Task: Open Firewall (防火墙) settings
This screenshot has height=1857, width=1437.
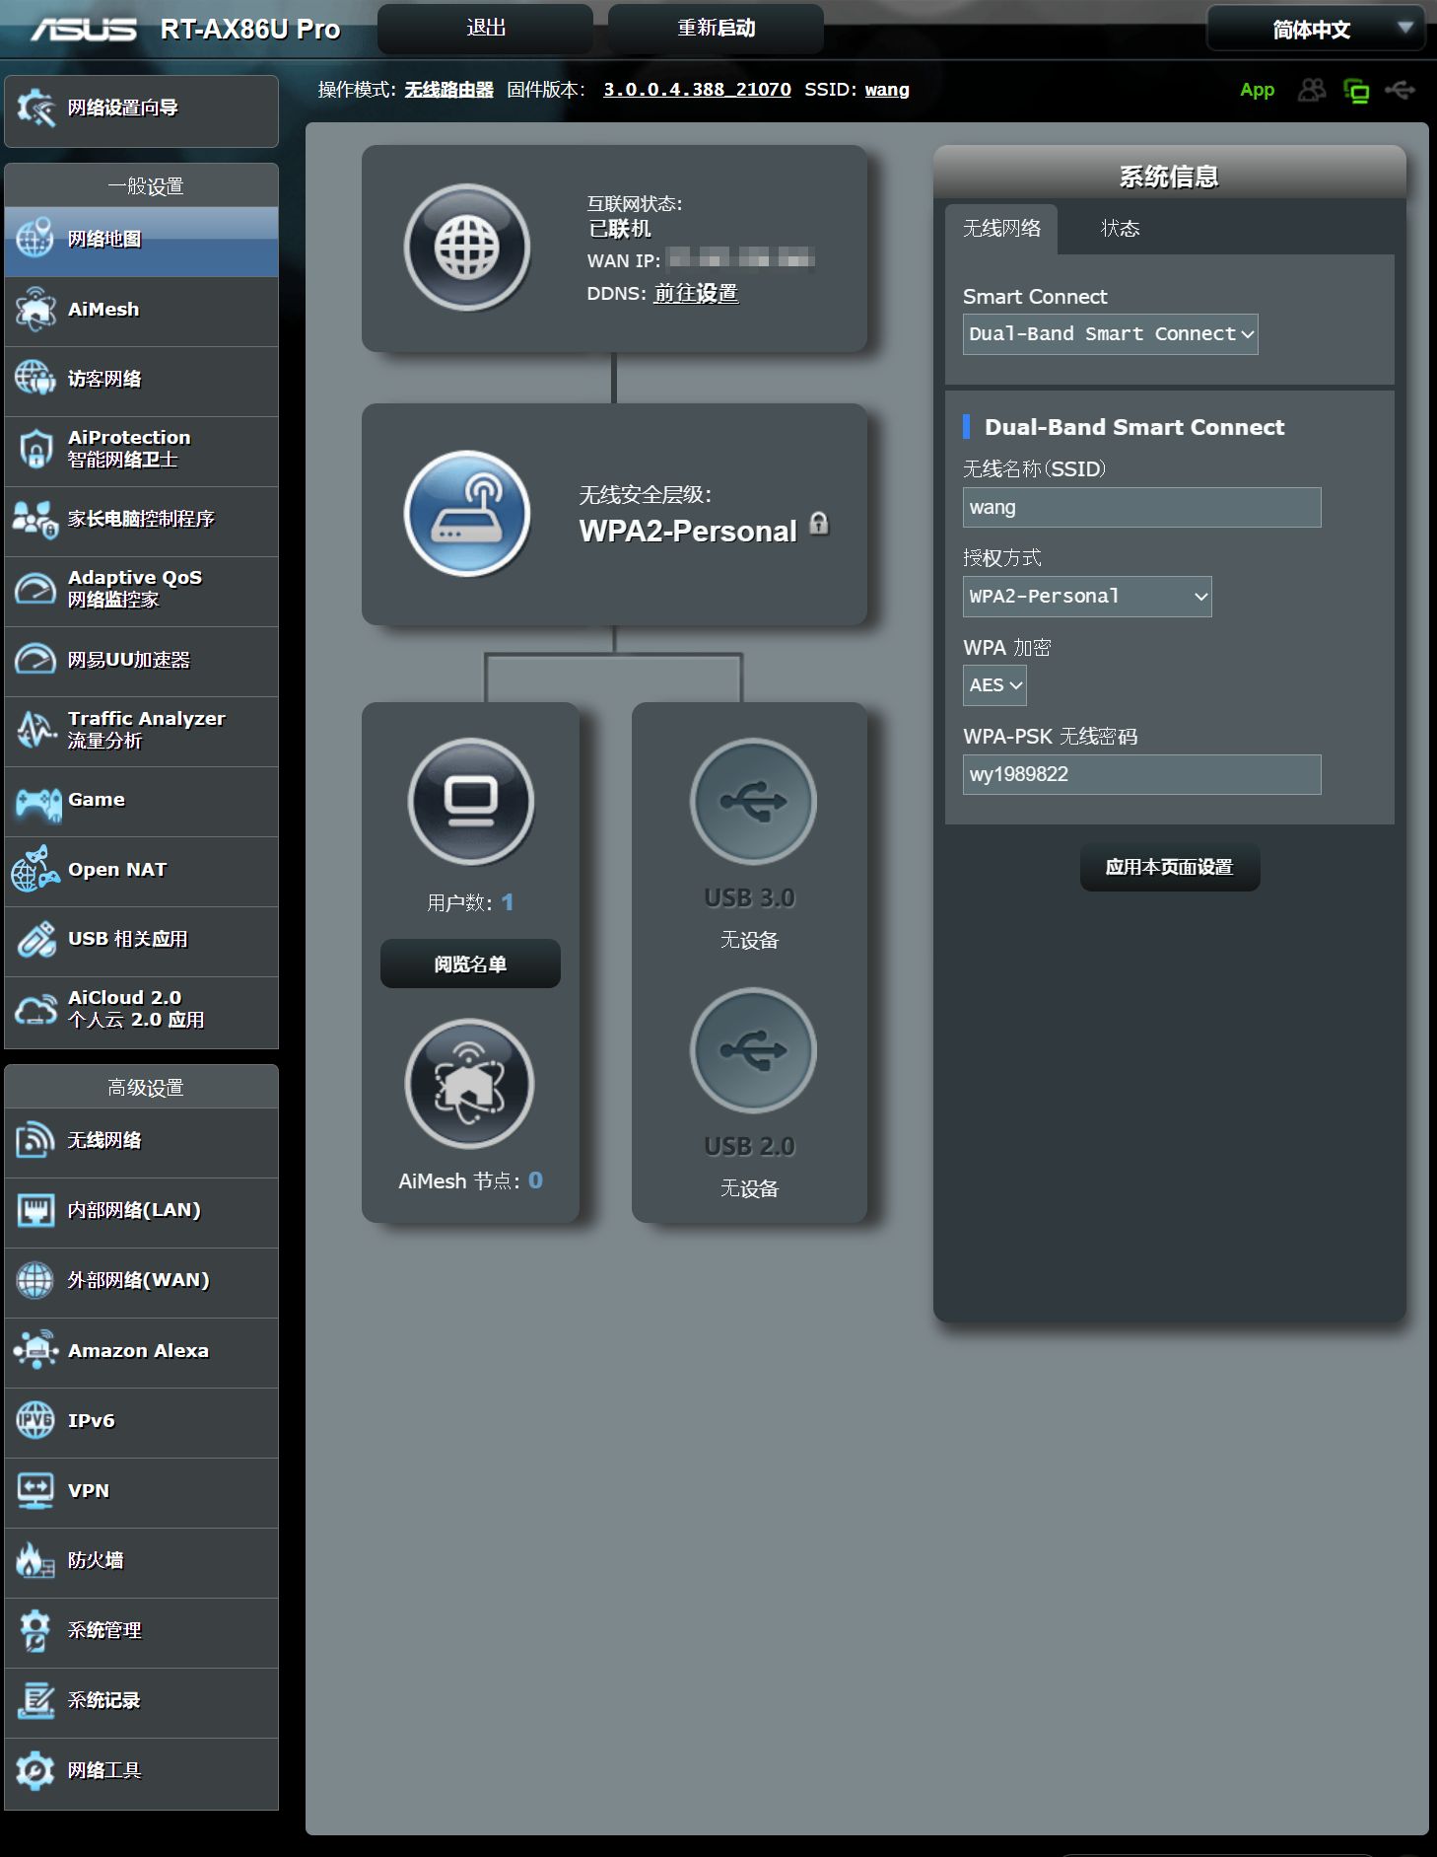Action: 141,1562
